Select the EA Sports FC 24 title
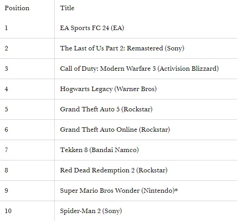The height and width of the screenshot is (221, 237). tap(92, 28)
